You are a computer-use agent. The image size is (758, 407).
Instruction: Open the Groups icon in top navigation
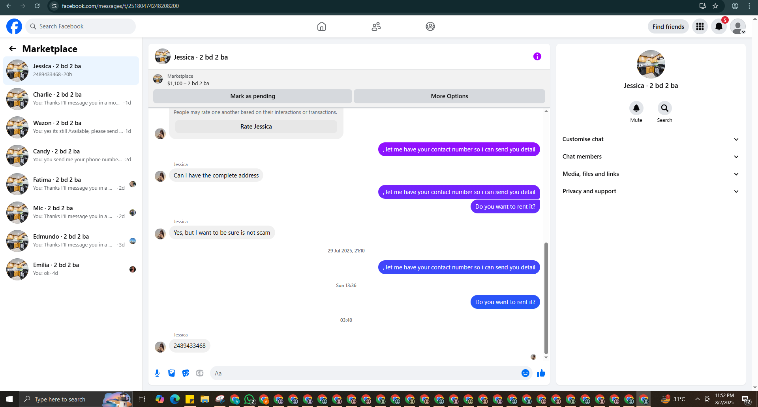430,26
